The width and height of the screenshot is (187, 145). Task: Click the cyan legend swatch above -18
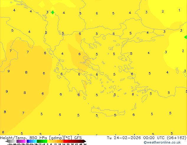click(x=36, y=141)
